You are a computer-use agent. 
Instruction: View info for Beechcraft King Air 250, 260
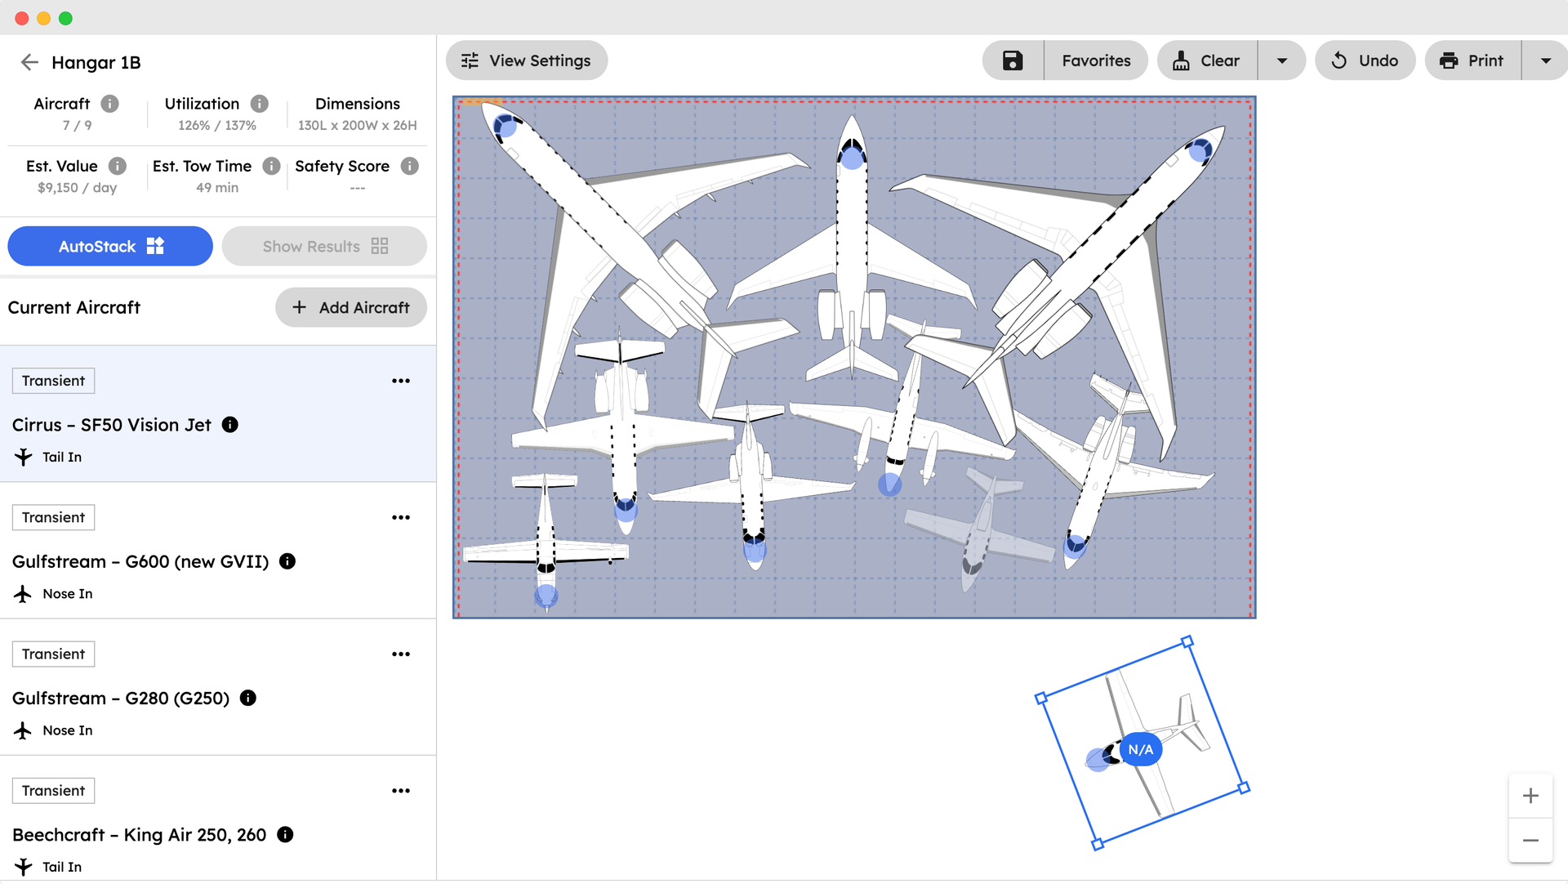pyautogui.click(x=285, y=834)
